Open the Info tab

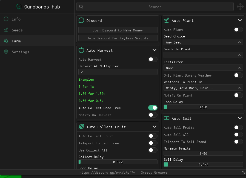point(37,19)
